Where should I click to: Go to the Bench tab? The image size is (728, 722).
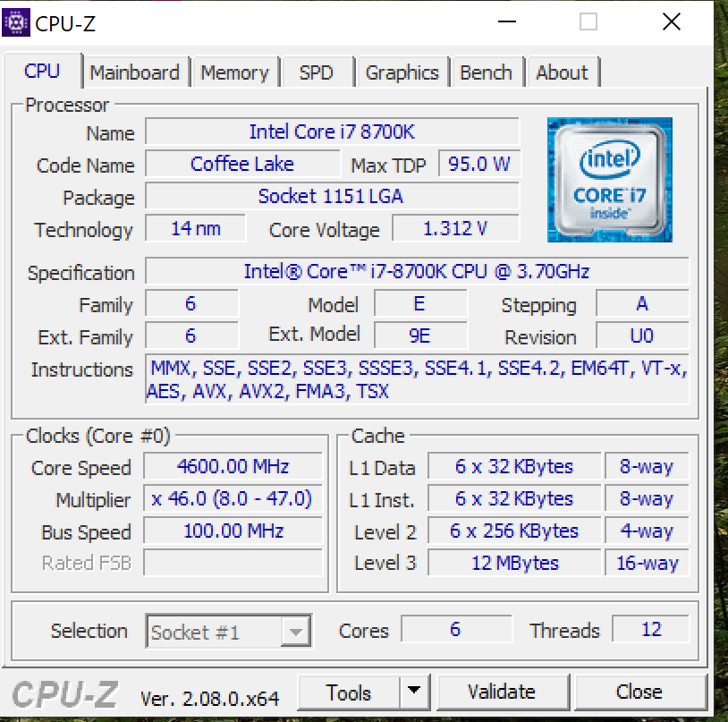pyautogui.click(x=487, y=72)
